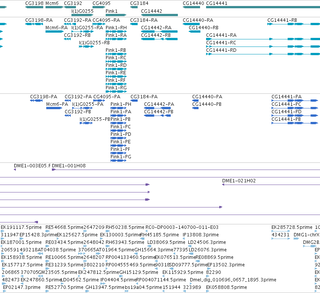The height and width of the screenshot is (293, 320).
Task: Select EST bs19a04.5prime
Action: (144, 287)
